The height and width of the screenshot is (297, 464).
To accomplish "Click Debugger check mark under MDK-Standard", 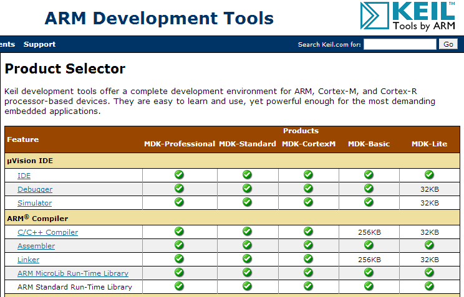I will pos(247,188).
